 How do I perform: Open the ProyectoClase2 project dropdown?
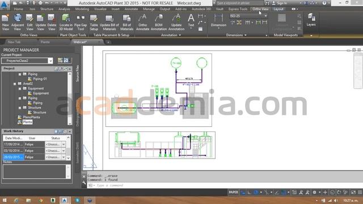[x=50, y=61]
